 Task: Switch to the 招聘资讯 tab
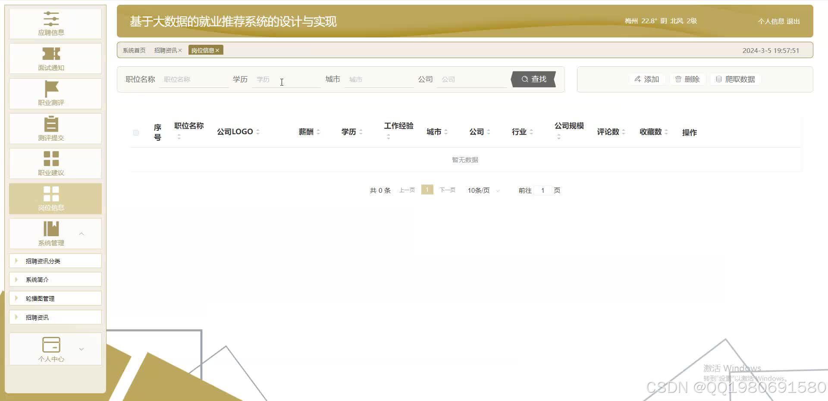[x=166, y=50]
